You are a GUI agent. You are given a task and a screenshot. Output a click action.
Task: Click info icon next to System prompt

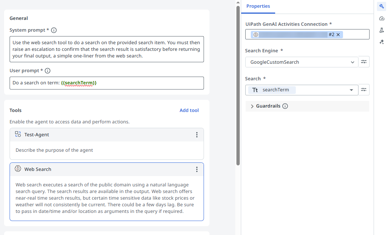tap(54, 30)
